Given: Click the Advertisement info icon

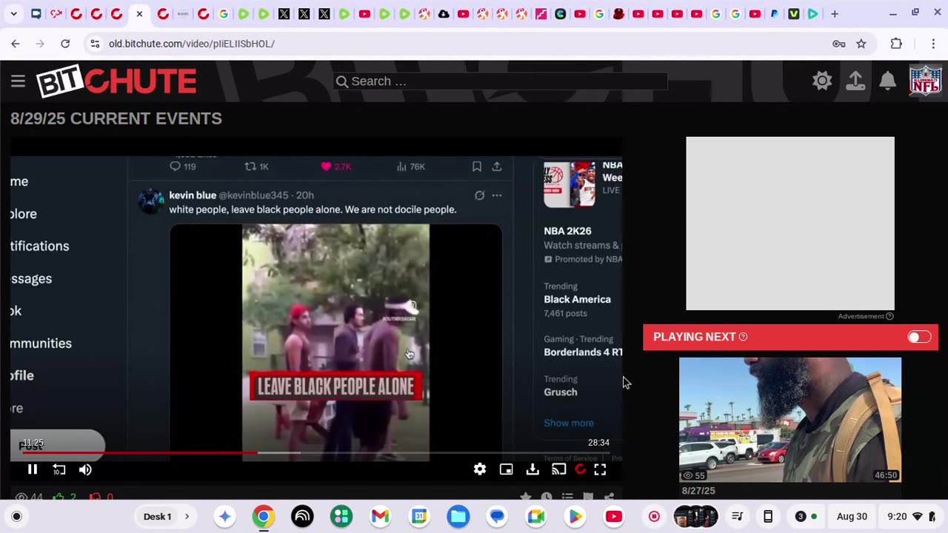Looking at the screenshot, I should (x=889, y=316).
